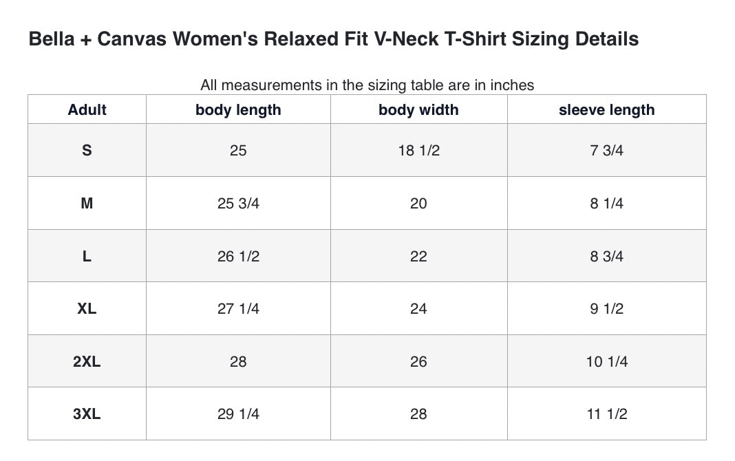This screenshot has width=735, height=461.
Task: Click the 18 1/2 body width cell
Action: [x=418, y=151]
